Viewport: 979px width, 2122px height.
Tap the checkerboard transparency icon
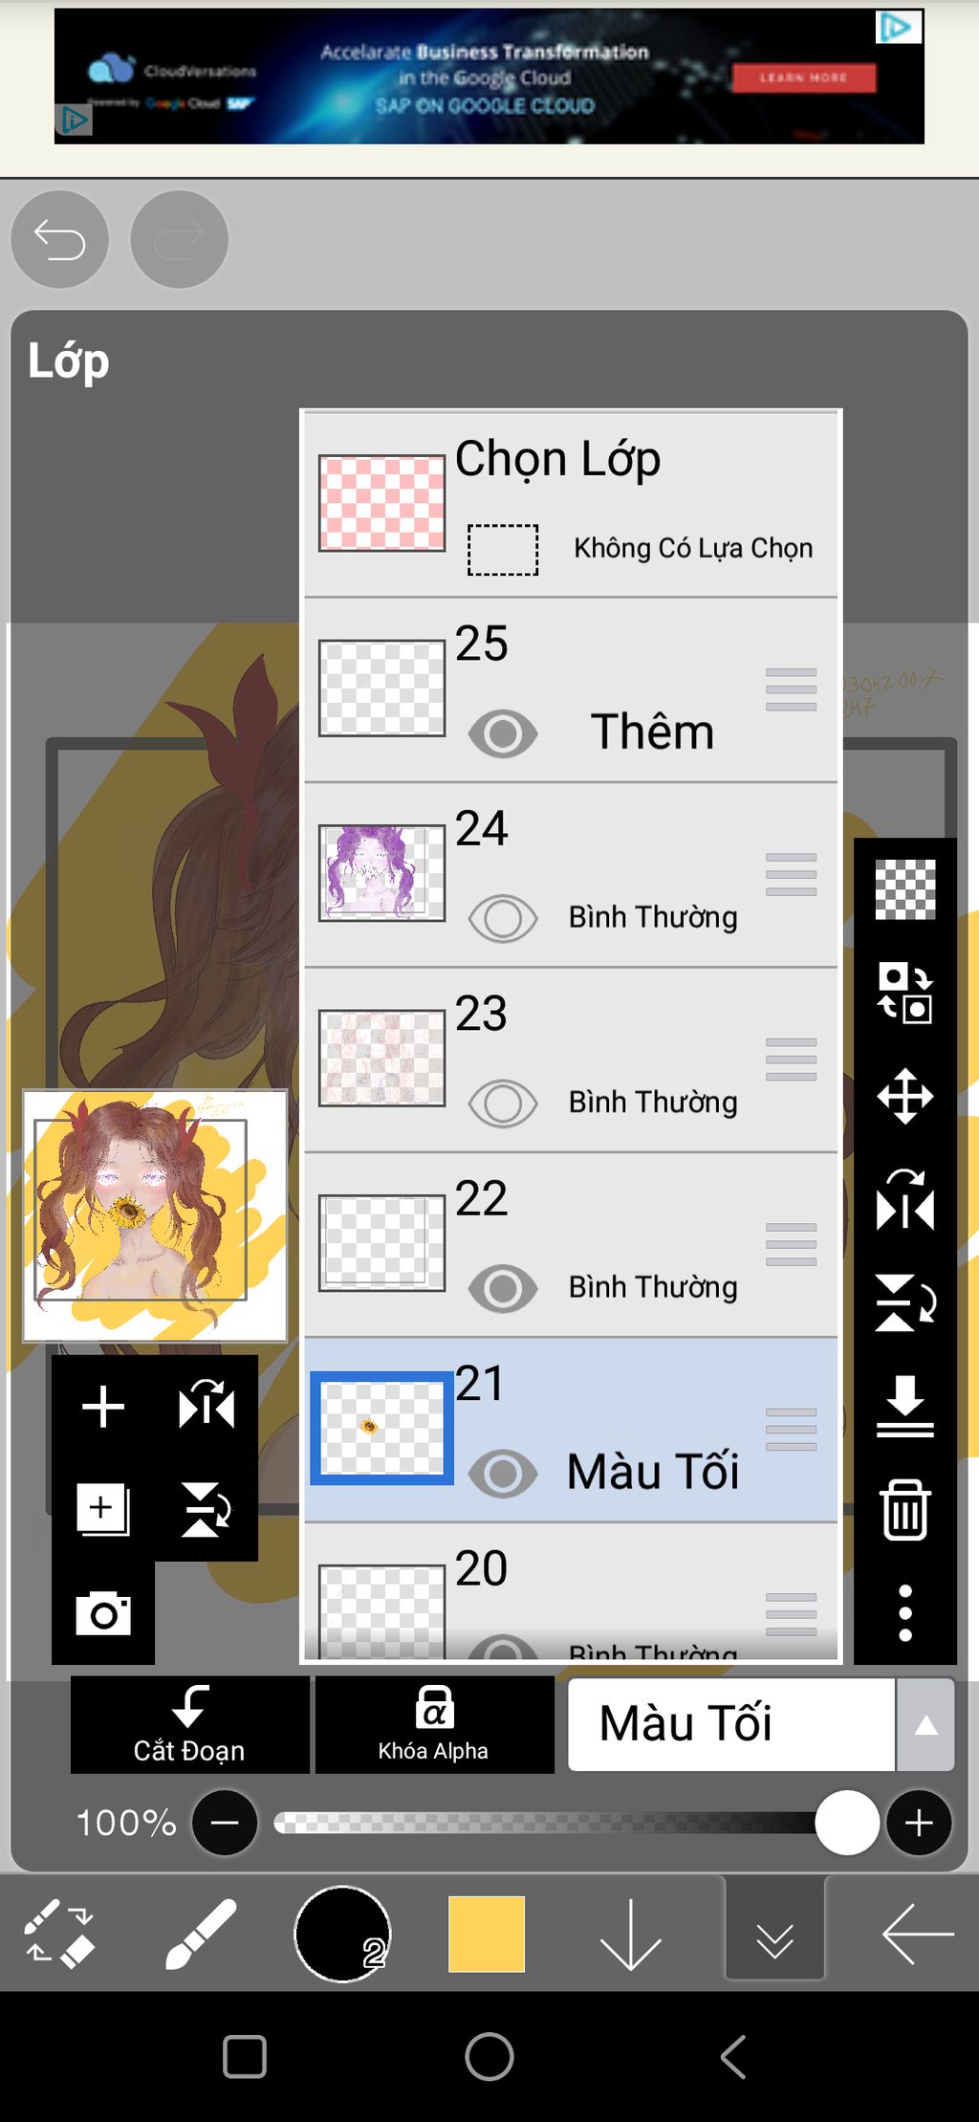pos(904,889)
